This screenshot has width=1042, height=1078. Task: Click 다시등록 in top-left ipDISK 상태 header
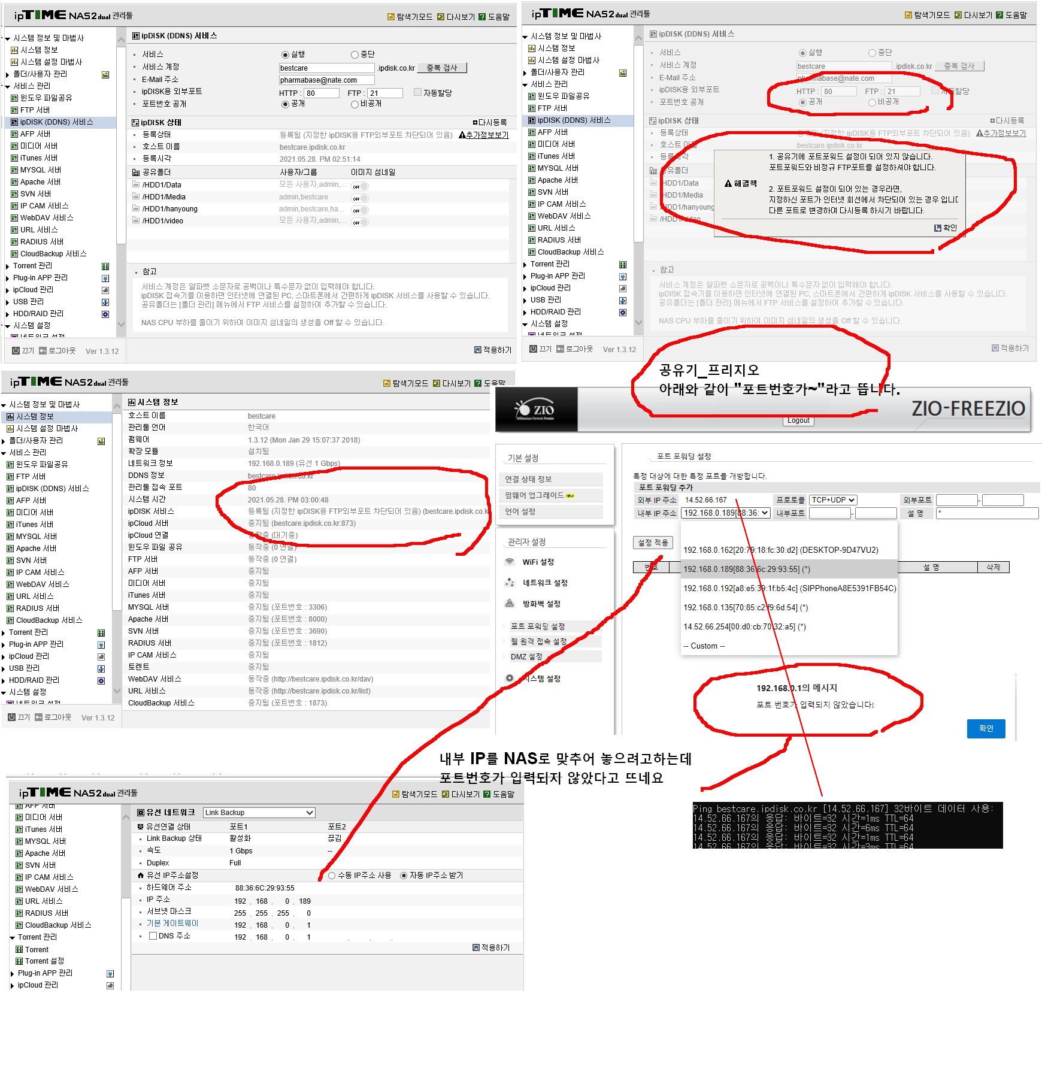pyautogui.click(x=490, y=123)
